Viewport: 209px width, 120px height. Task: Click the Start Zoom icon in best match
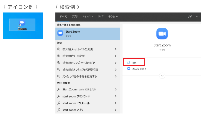point(60,33)
